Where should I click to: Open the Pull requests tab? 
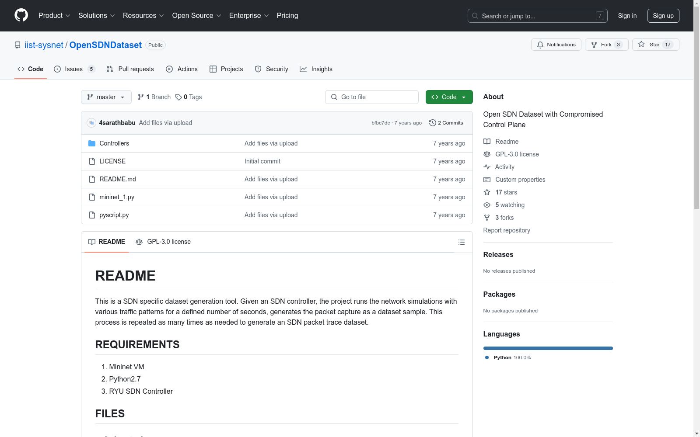tap(130, 69)
